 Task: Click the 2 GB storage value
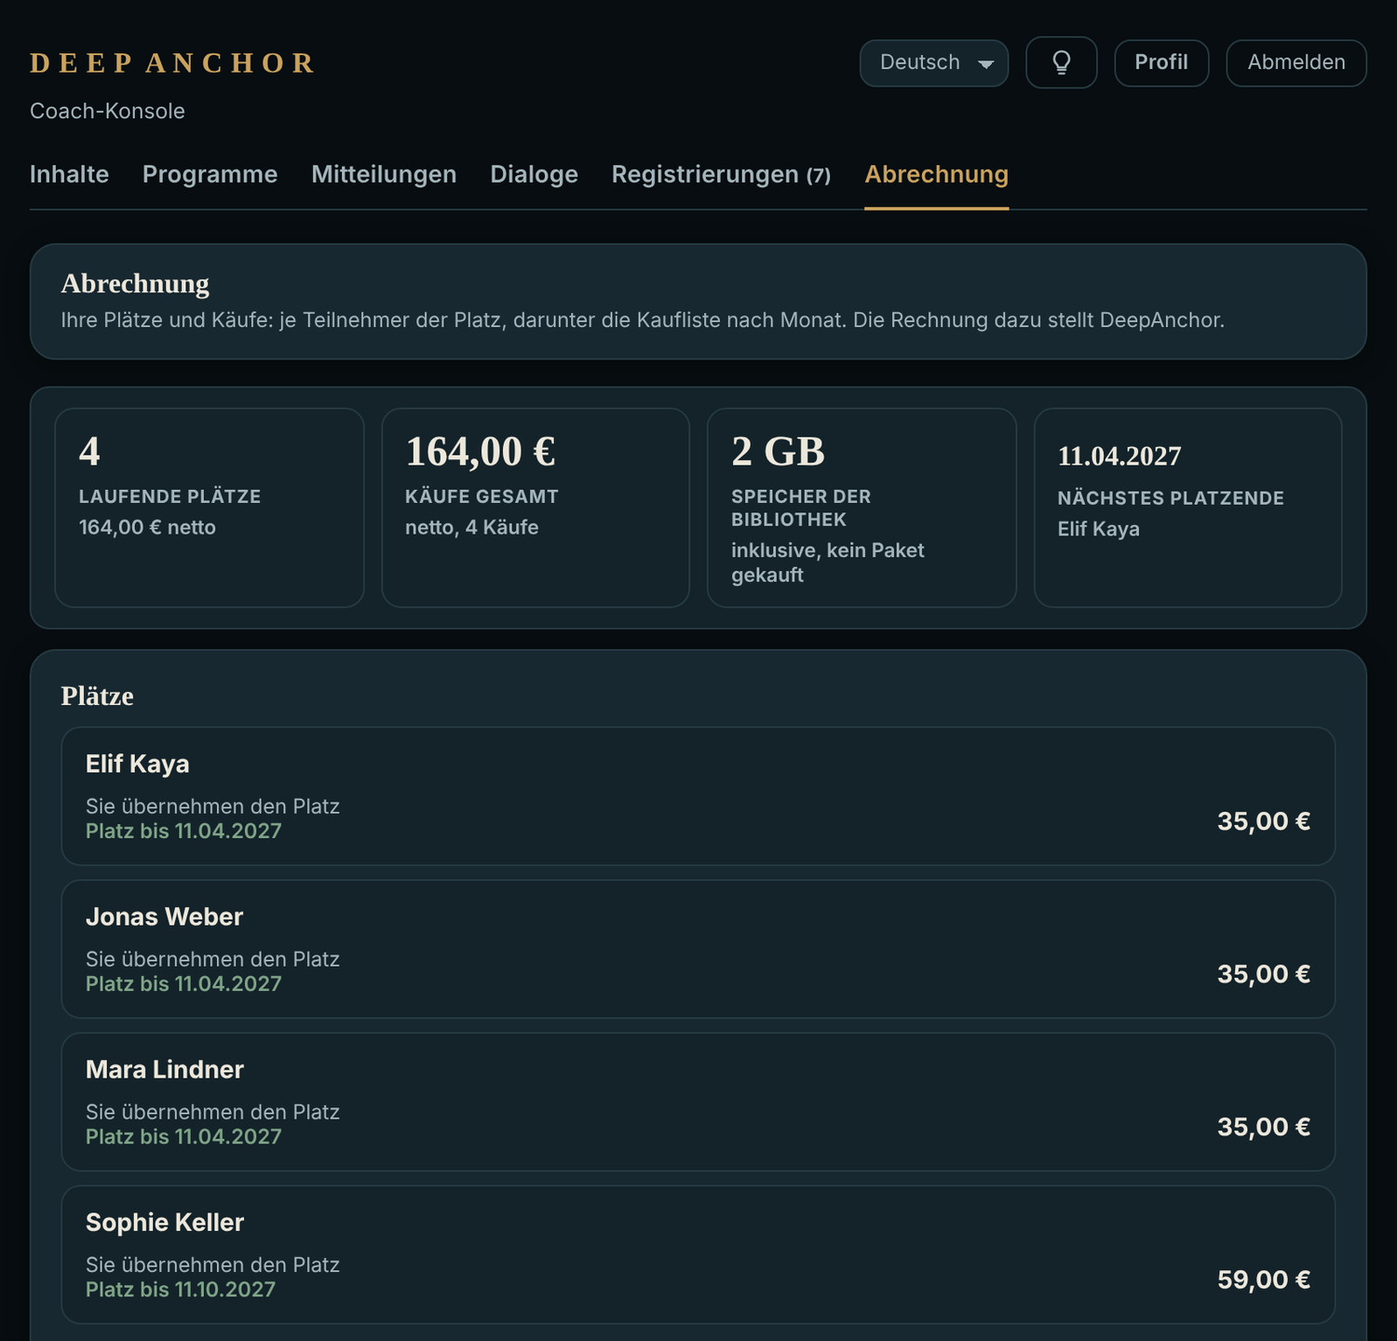point(778,452)
